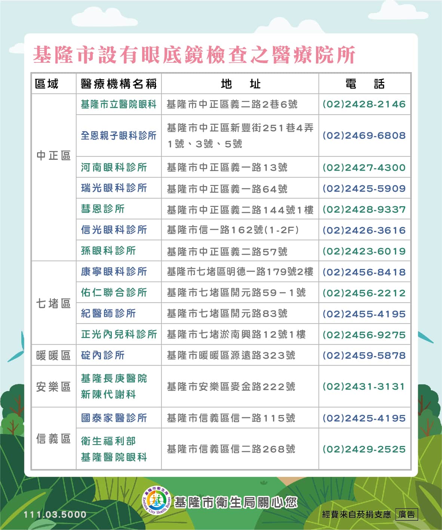Click 衛生福利部 基隆醫院眼科 entry

pyautogui.click(x=114, y=449)
